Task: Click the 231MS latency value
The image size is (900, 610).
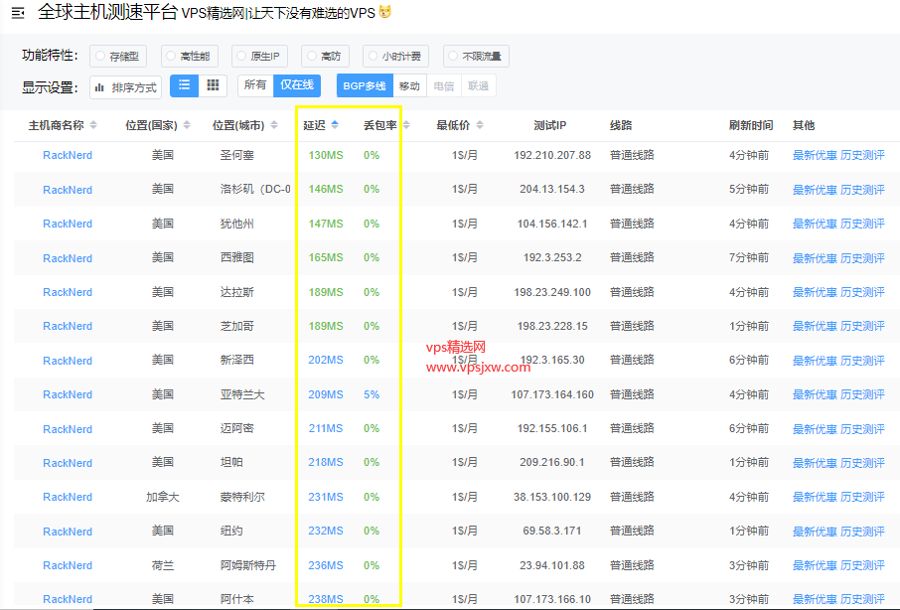Action: (326, 497)
